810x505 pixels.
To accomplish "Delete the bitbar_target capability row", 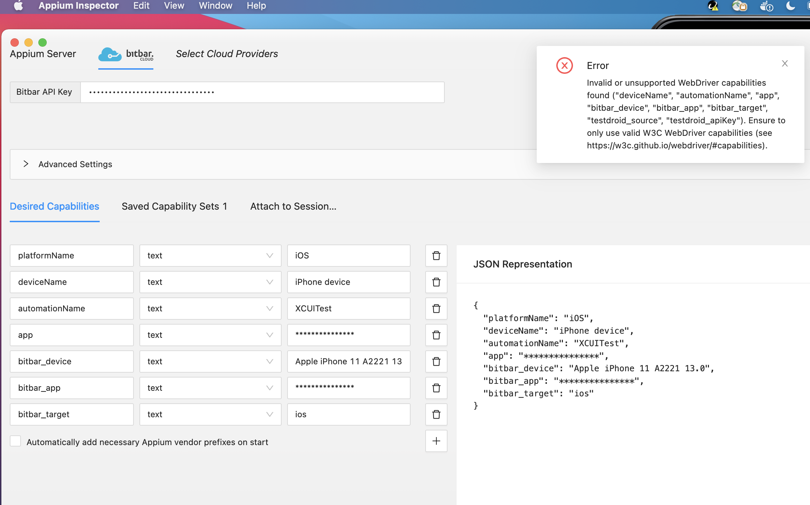I will coord(436,414).
